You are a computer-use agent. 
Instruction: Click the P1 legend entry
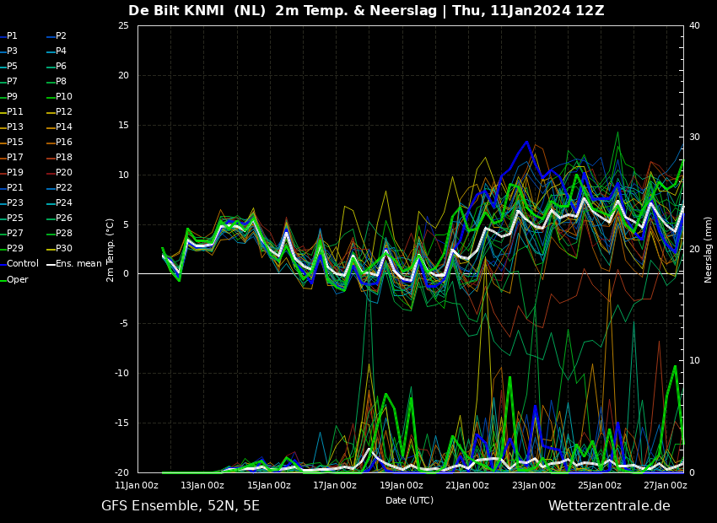(8, 35)
